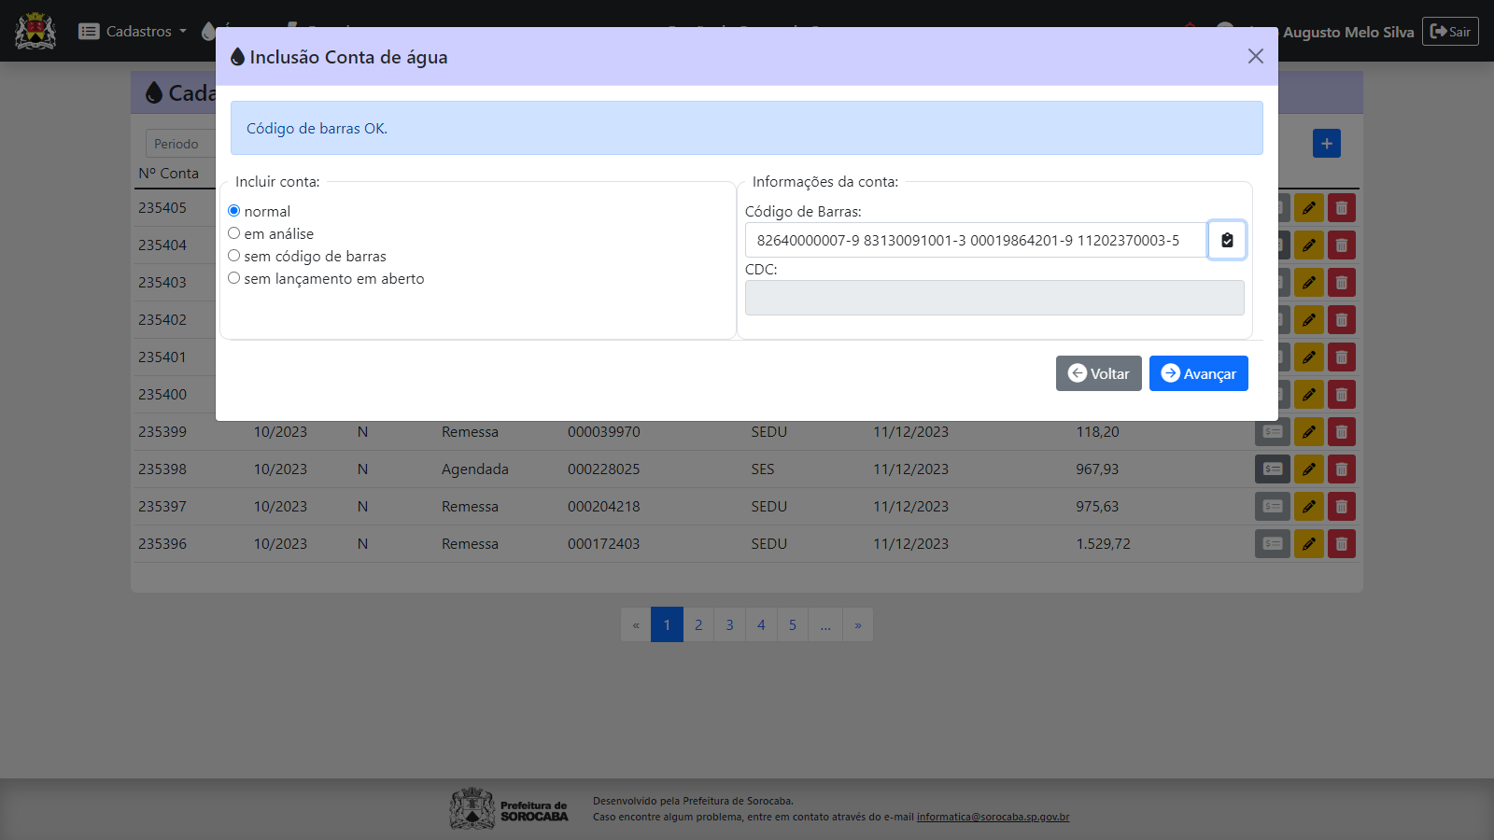The height and width of the screenshot is (840, 1494).
Task: Click the Código de Barras input field
Action: pyautogui.click(x=975, y=241)
